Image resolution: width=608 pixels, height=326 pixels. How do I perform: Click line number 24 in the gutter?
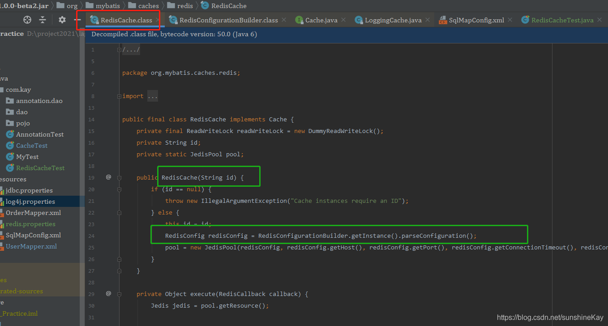(x=92, y=236)
